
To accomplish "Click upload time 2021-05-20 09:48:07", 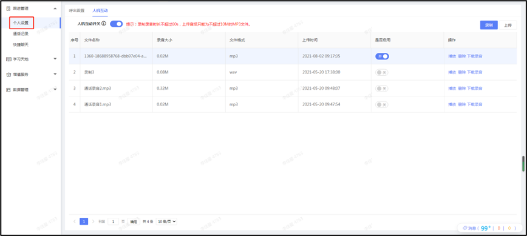I will tap(321, 89).
